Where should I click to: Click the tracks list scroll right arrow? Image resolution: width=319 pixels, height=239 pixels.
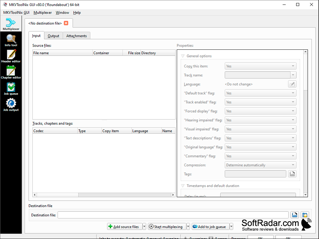coord(173,195)
